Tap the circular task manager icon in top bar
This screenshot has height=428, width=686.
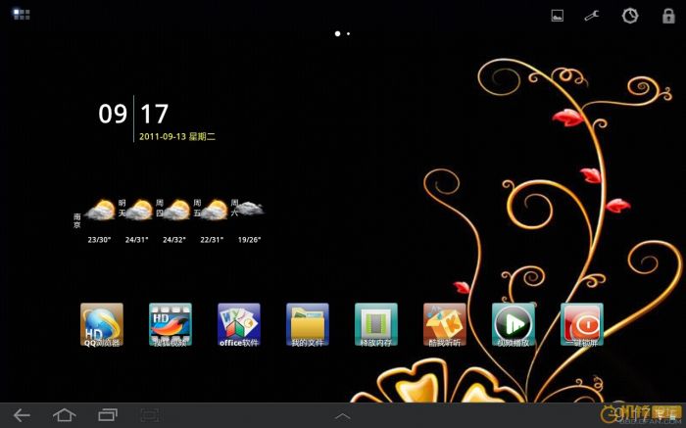pos(630,16)
